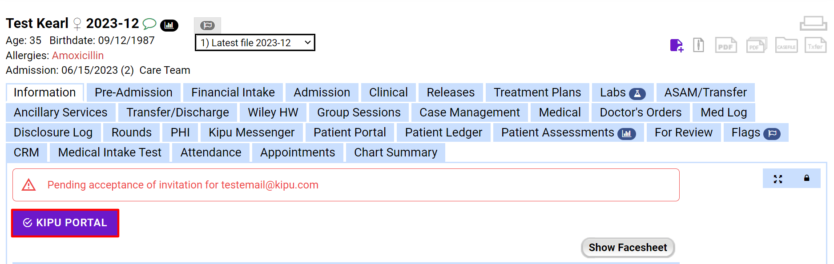Viewport: 834px width, 264px height.
Task: Open the Doctor's Orders tab
Action: [x=640, y=112]
